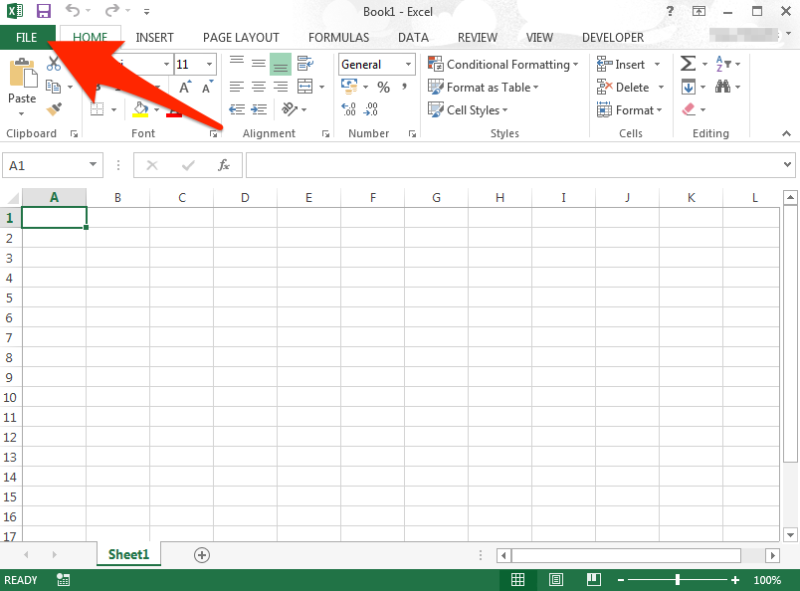Switch to Page Break Preview view
Viewport: 800px width, 591px height.
594,580
